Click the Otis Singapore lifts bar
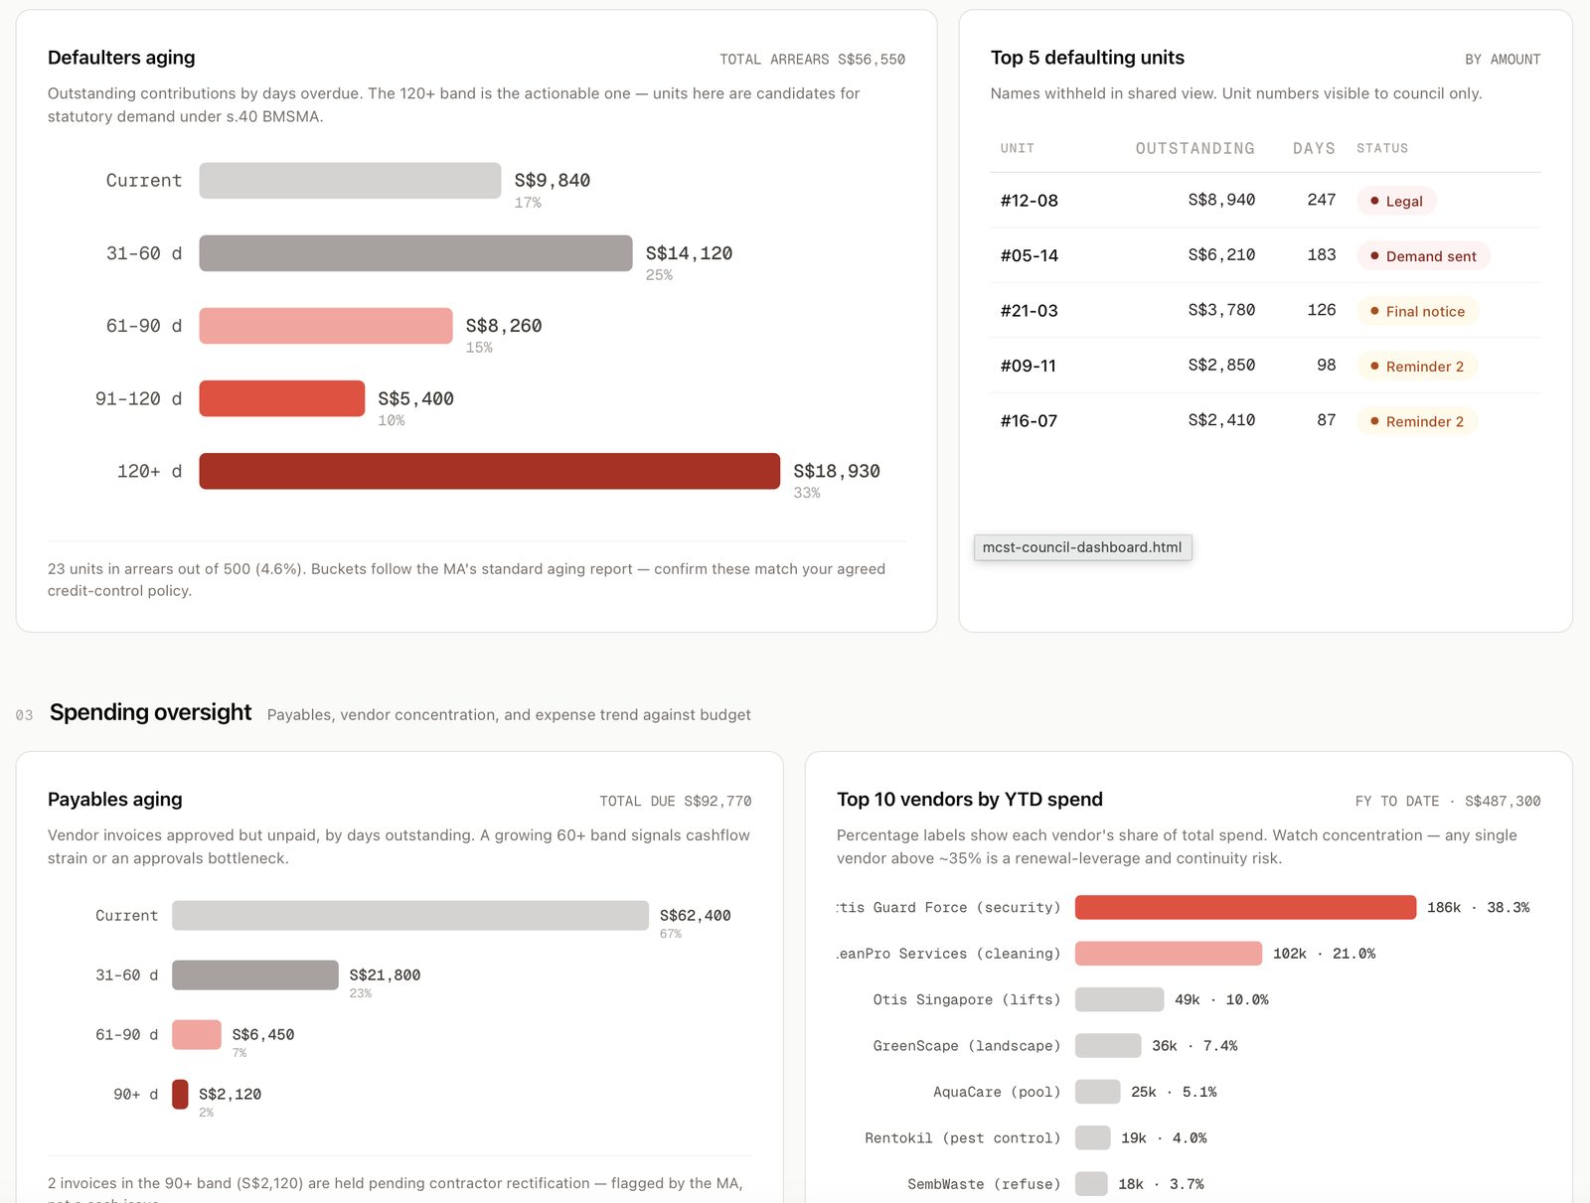This screenshot has height=1203, width=1590. [1119, 999]
